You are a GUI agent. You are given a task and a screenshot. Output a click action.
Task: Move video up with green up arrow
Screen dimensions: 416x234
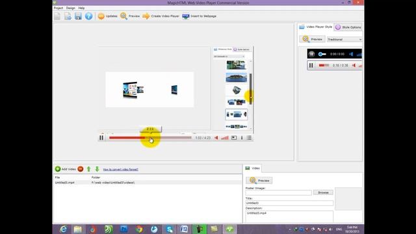point(89,169)
